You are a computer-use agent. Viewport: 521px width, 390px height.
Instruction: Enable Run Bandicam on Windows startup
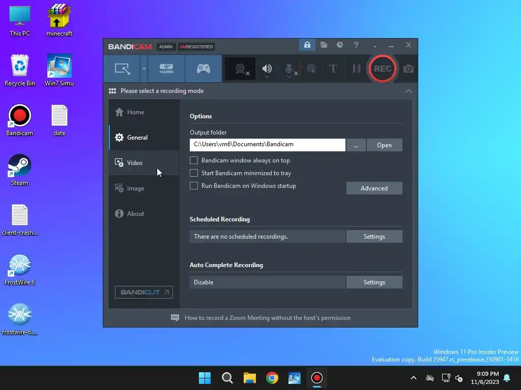point(194,186)
